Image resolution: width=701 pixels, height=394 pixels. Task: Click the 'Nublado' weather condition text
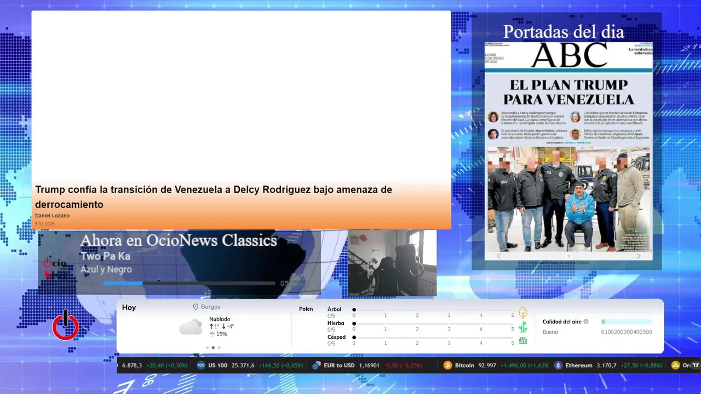coord(220,319)
